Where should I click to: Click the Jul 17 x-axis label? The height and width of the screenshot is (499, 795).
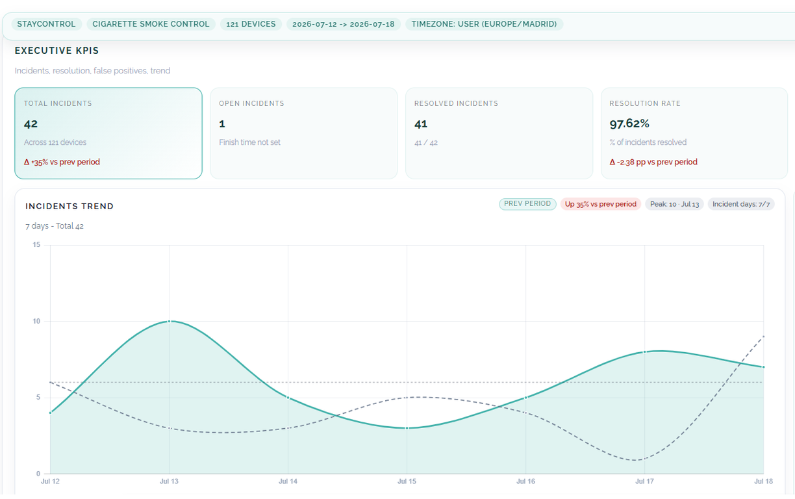[x=644, y=481]
